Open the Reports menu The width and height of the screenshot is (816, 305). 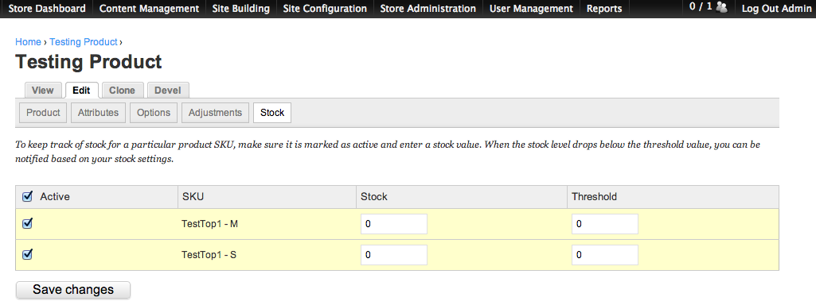point(604,9)
